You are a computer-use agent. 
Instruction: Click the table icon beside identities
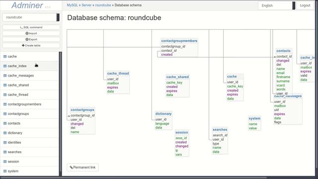point(5,142)
